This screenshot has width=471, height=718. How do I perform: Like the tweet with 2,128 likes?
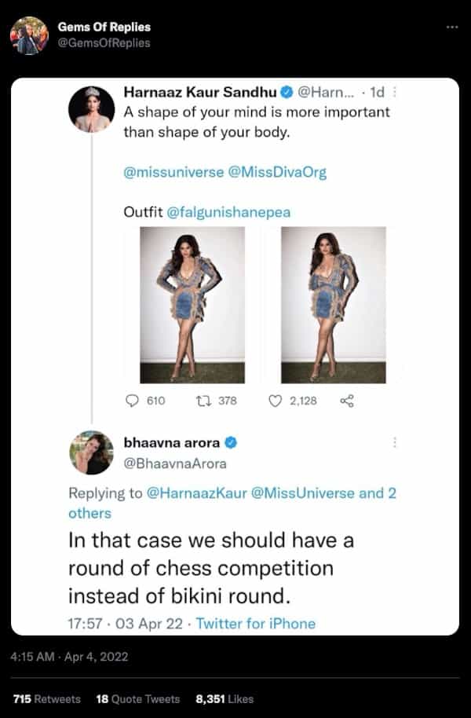[275, 401]
